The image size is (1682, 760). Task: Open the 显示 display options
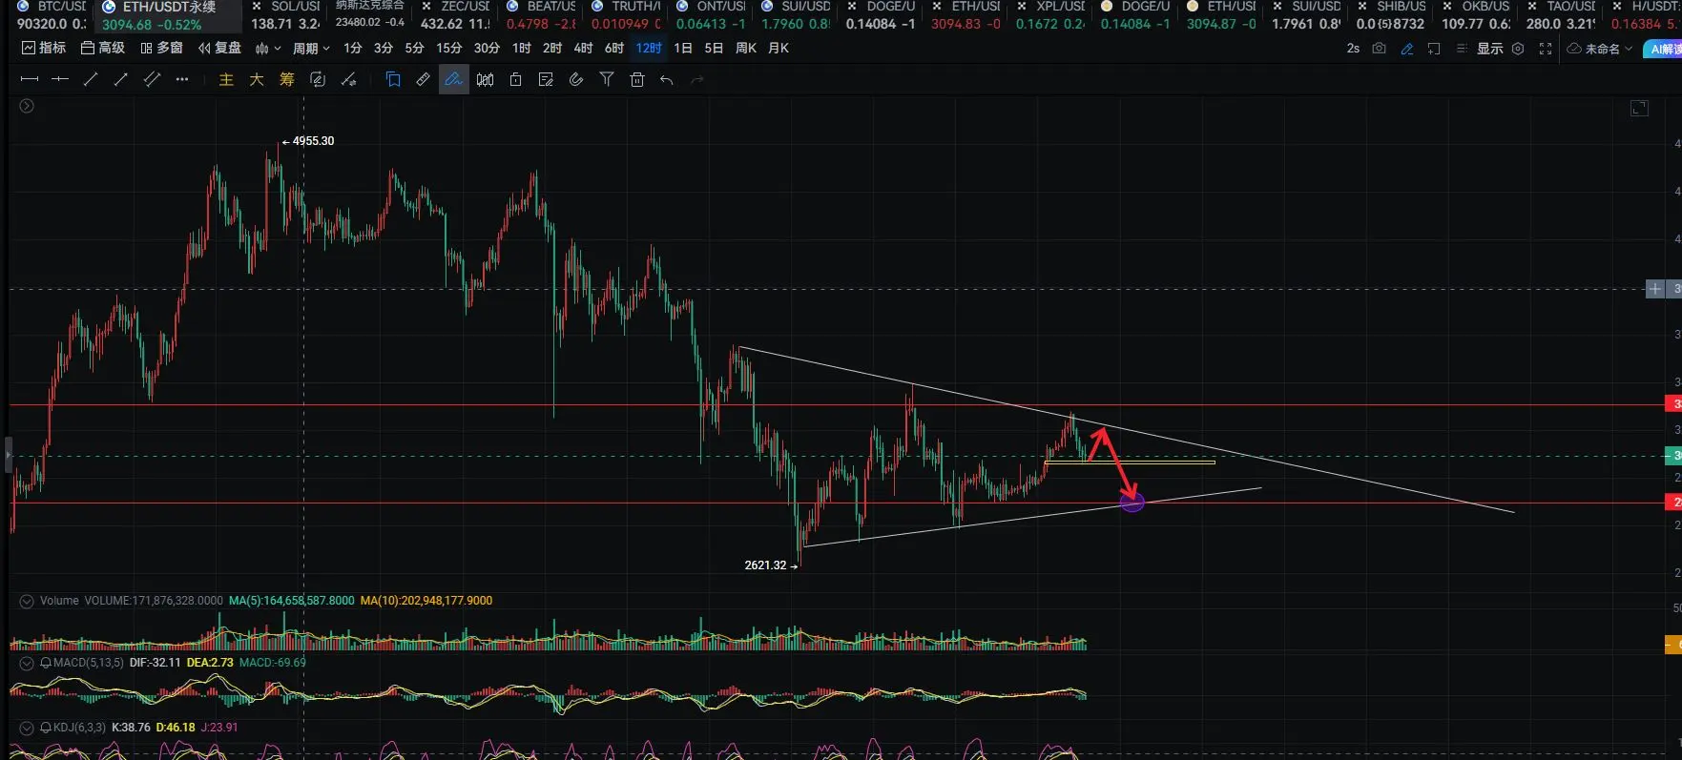(1490, 49)
